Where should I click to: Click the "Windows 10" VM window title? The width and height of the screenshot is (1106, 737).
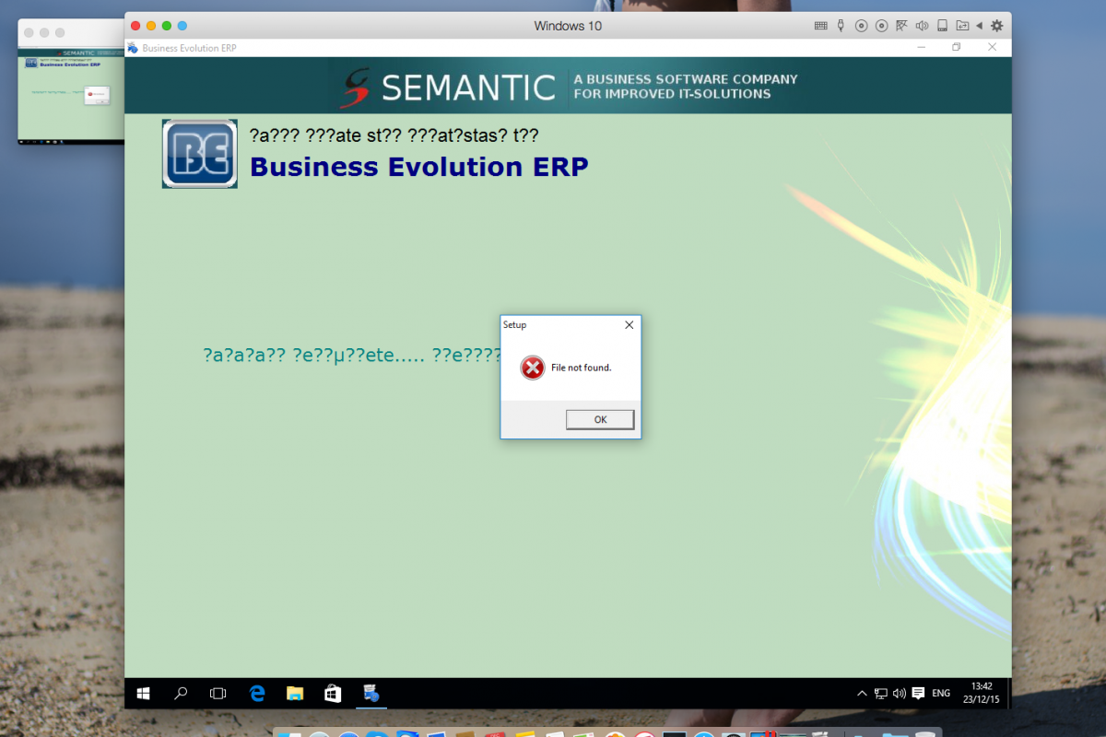[x=568, y=26]
